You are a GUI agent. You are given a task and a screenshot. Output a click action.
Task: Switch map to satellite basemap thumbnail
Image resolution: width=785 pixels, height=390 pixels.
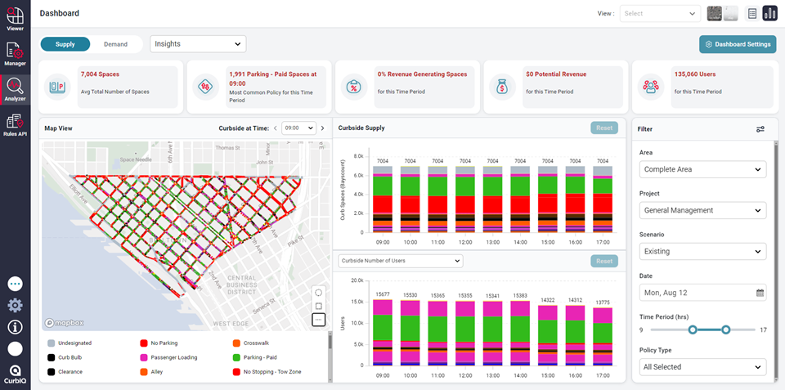tap(715, 13)
